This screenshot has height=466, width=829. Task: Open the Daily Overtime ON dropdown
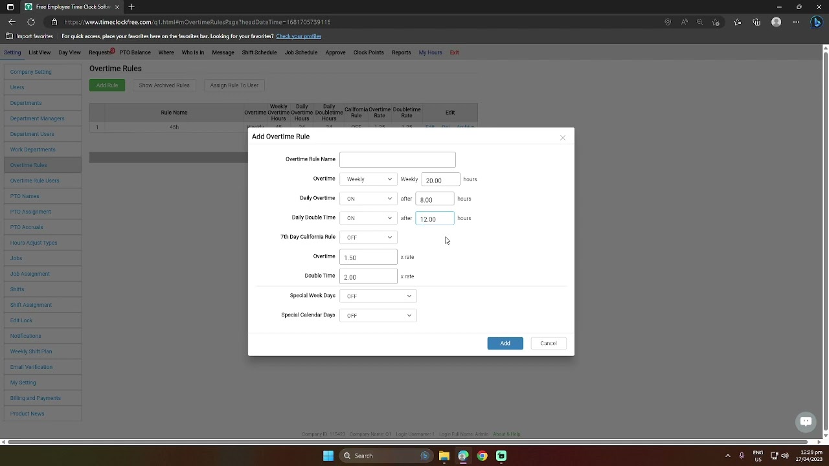pyautogui.click(x=369, y=199)
